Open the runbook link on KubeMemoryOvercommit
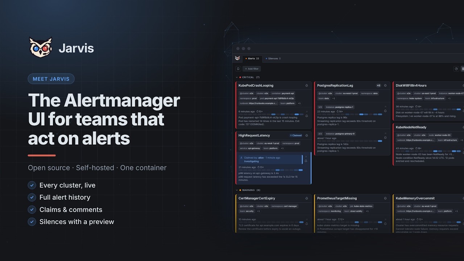The height and width of the screenshot is (261, 464). point(416,211)
